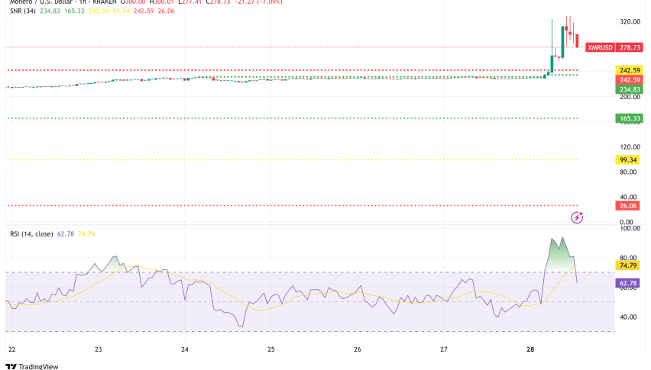
Task: Click the 120.00 price axis tick
Action: 630,147
